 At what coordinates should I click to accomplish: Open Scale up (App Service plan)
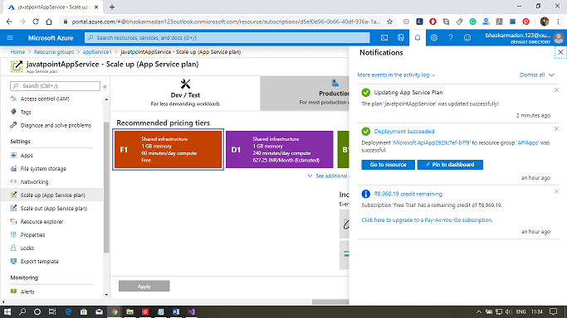click(52, 195)
